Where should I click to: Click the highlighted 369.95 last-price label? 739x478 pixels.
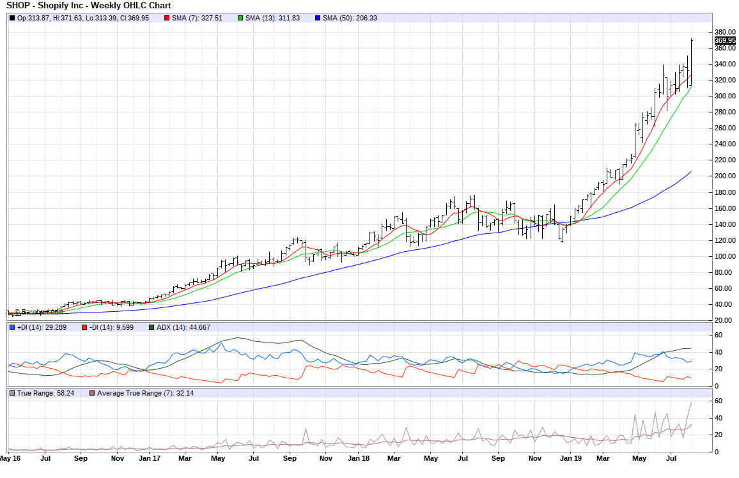pyautogui.click(x=725, y=40)
